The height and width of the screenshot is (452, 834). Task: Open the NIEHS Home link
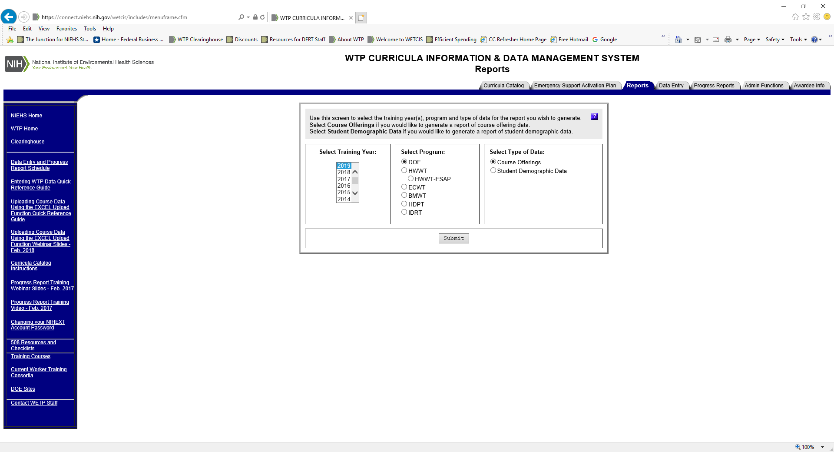26,116
